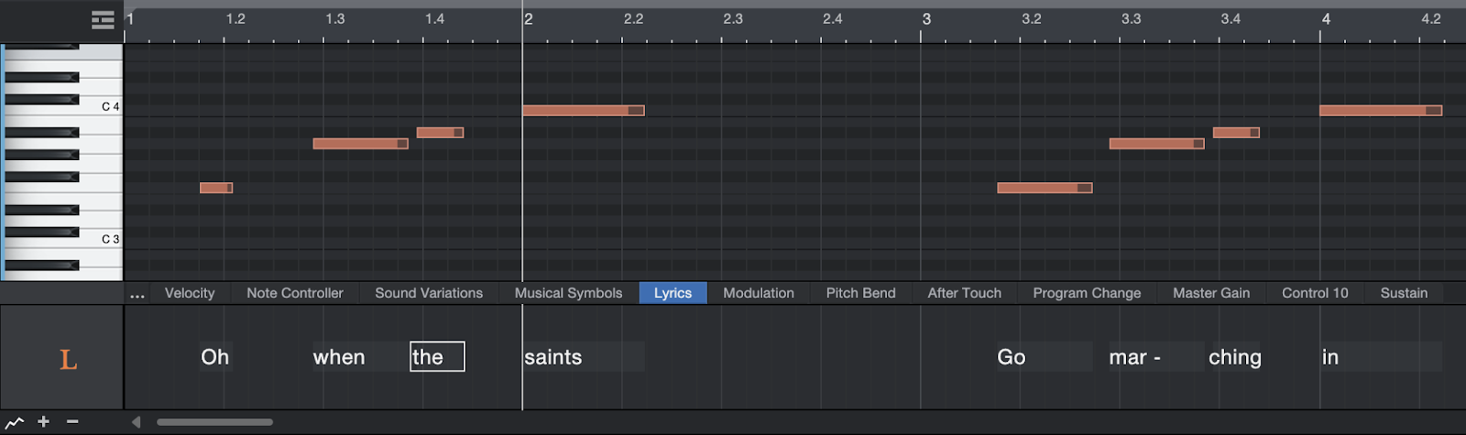The image size is (1466, 435).
Task: Click the lyric input field 'the'
Action: click(x=437, y=357)
